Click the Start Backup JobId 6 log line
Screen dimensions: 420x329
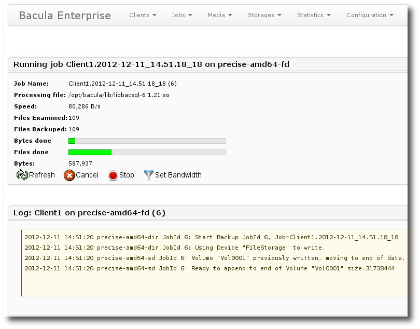coord(212,237)
